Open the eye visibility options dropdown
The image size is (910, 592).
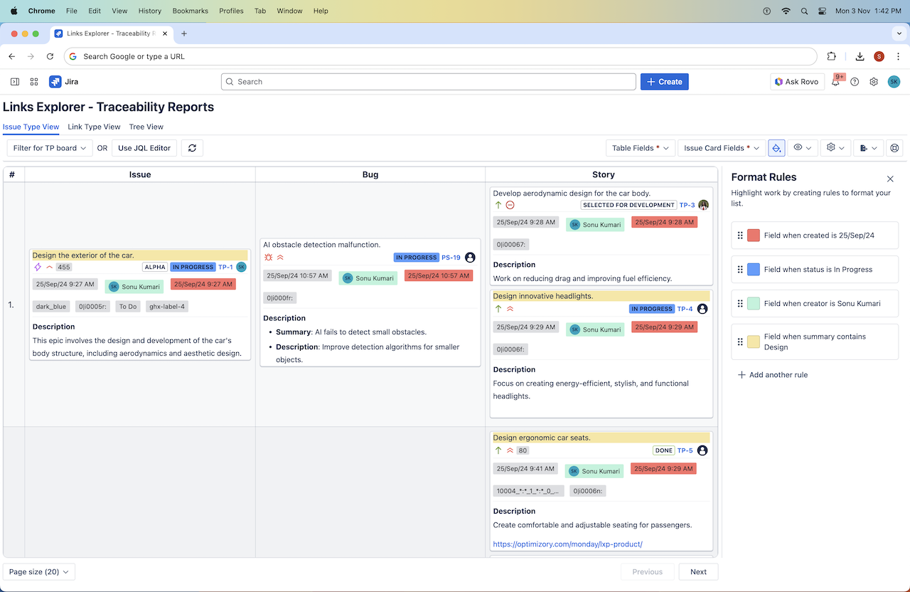tap(802, 148)
